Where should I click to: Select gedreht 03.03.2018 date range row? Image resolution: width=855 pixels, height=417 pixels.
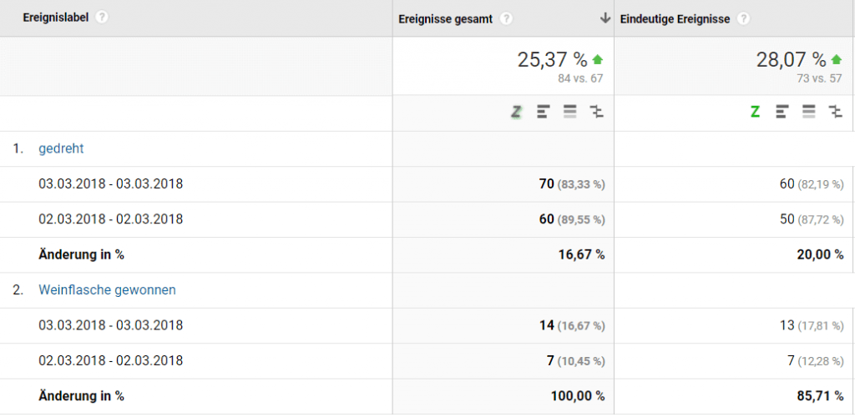tap(110, 183)
